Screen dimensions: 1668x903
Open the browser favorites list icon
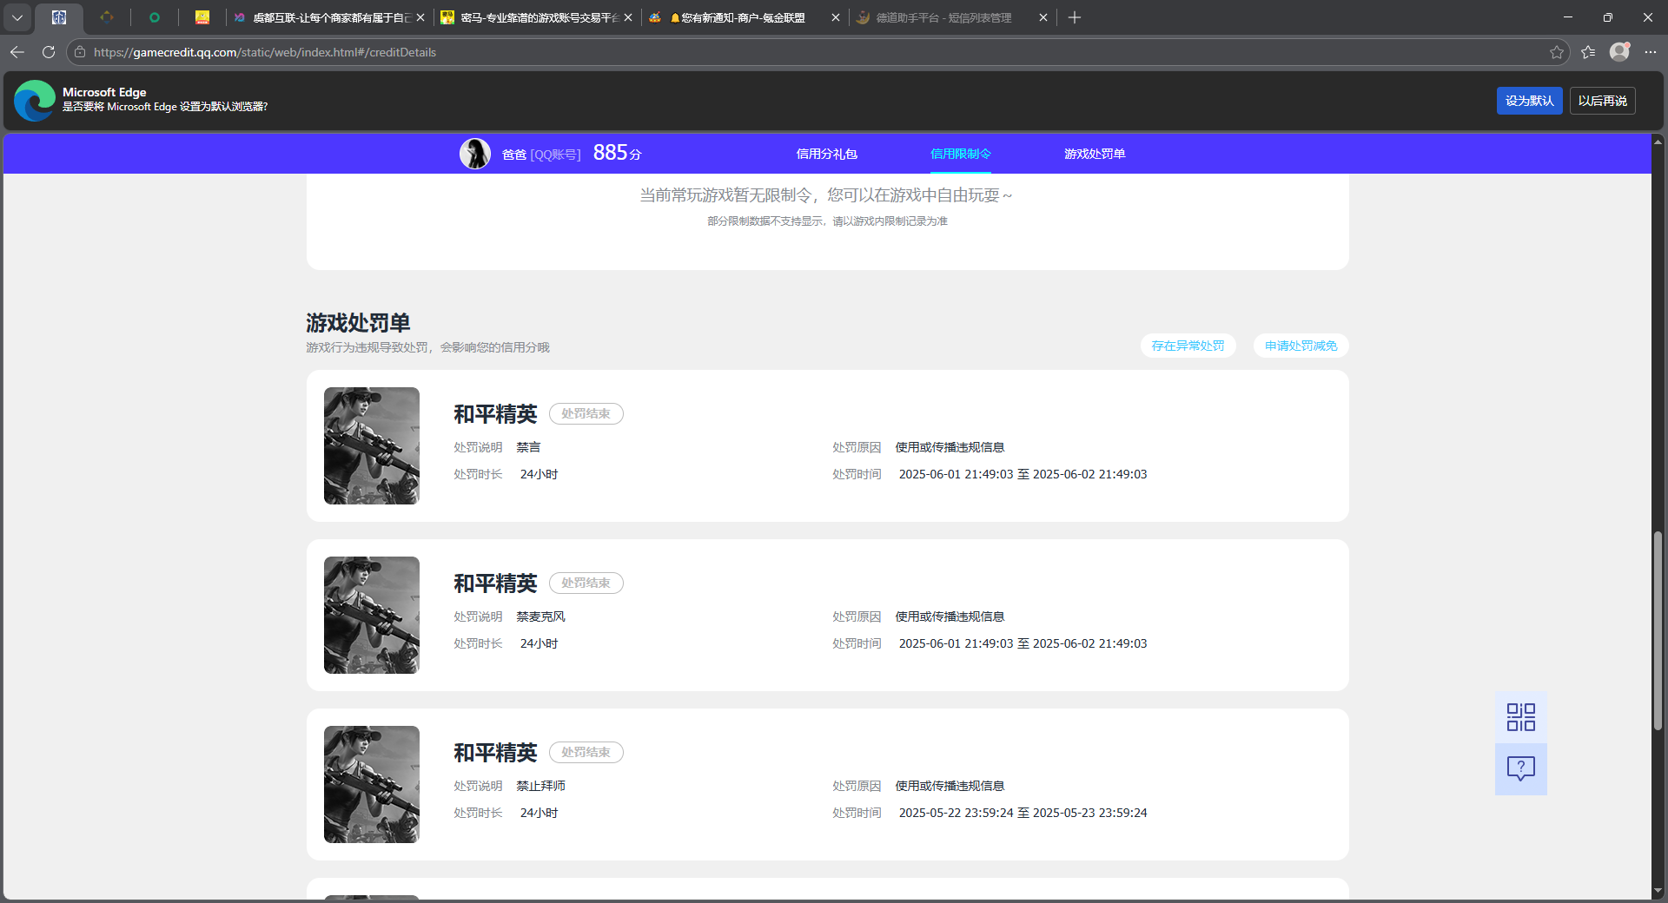[1588, 52]
